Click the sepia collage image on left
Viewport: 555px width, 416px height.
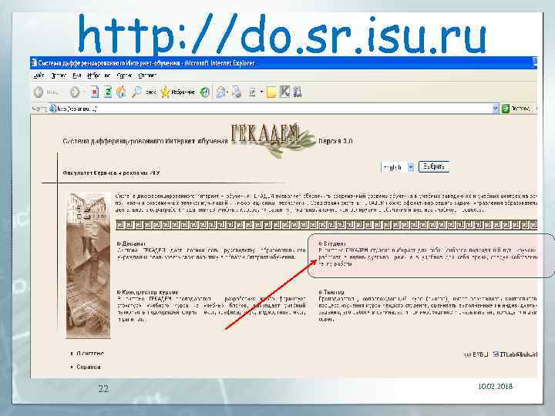pyautogui.click(x=89, y=265)
